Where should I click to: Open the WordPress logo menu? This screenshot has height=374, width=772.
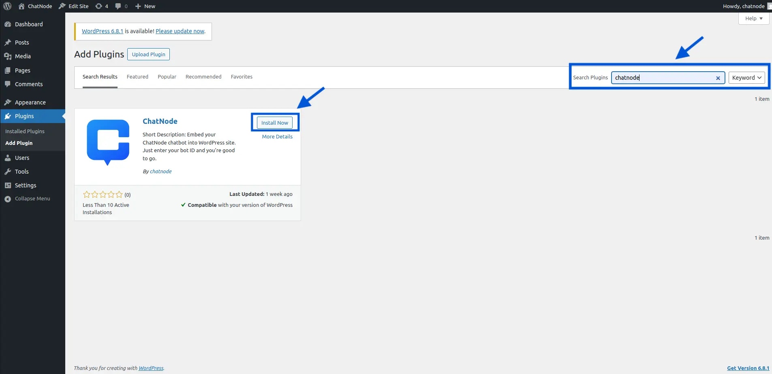pyautogui.click(x=7, y=6)
